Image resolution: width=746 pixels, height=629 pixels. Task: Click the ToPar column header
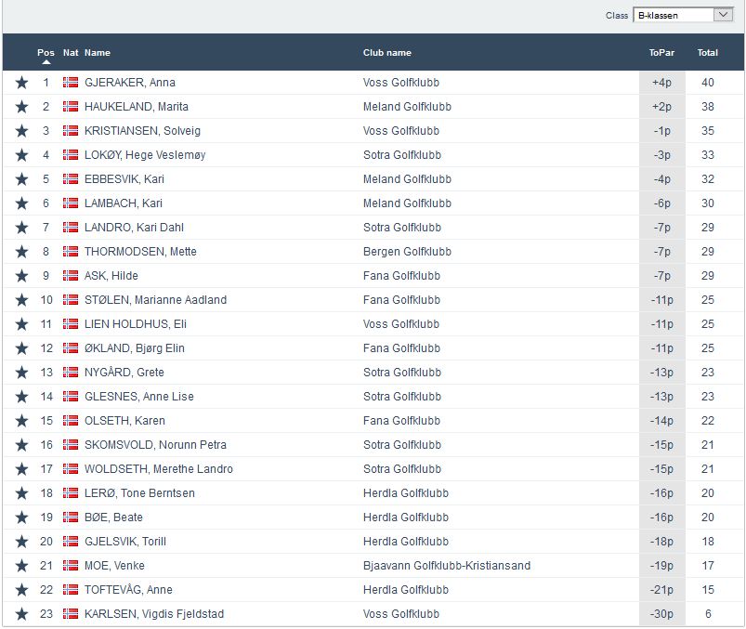(x=661, y=53)
